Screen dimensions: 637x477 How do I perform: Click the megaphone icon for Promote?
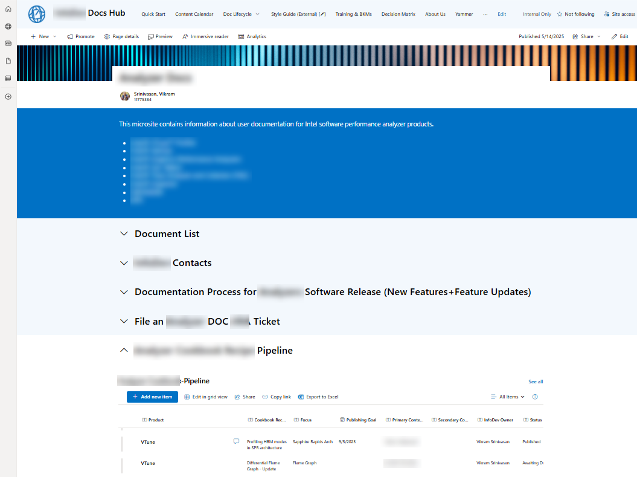coord(70,37)
